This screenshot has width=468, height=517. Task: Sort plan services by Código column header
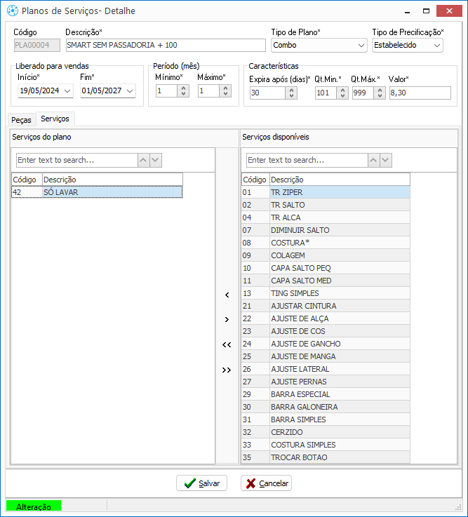[27, 180]
